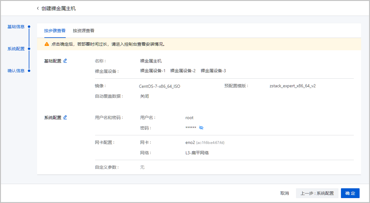
Task: Click the orange warning triangle icon
Action: (47, 44)
